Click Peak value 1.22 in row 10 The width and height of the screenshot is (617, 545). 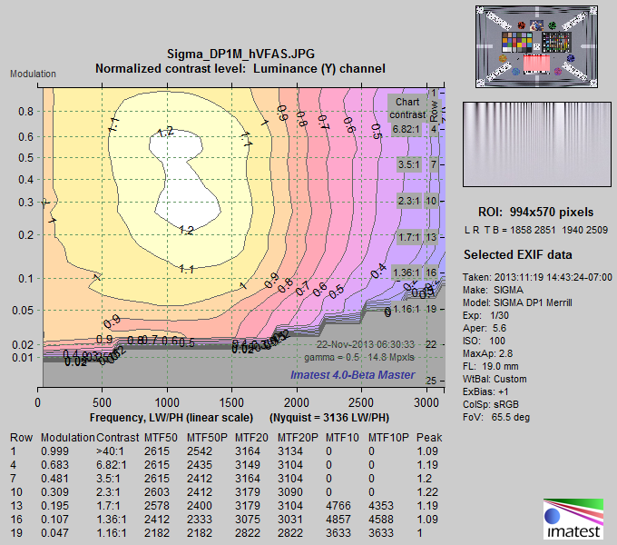tap(427, 492)
